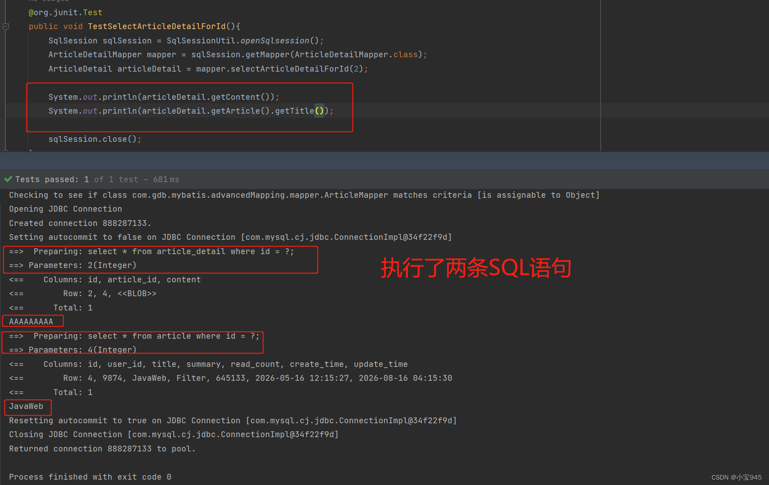Screen dimensions: 769x485
Task: Click the sqlSession.close() line
Action: click(95, 139)
